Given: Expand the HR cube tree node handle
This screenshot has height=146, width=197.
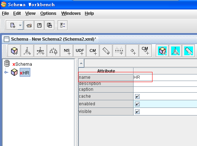Looking at the screenshot, I should coord(6,72).
